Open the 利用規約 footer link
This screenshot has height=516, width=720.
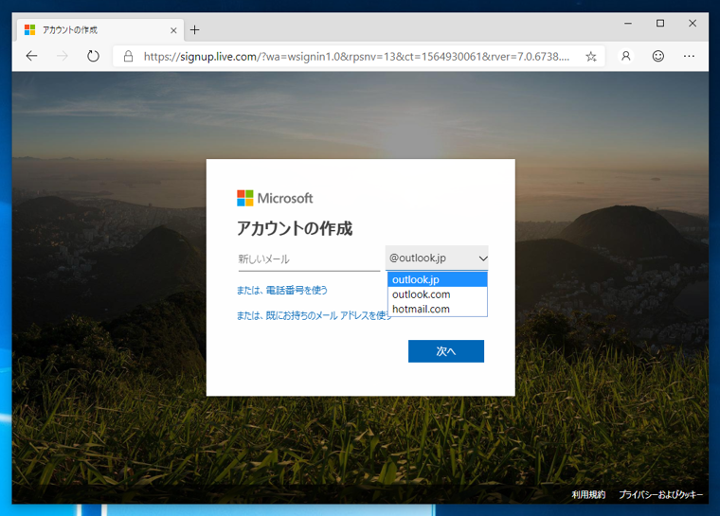pyautogui.click(x=588, y=494)
